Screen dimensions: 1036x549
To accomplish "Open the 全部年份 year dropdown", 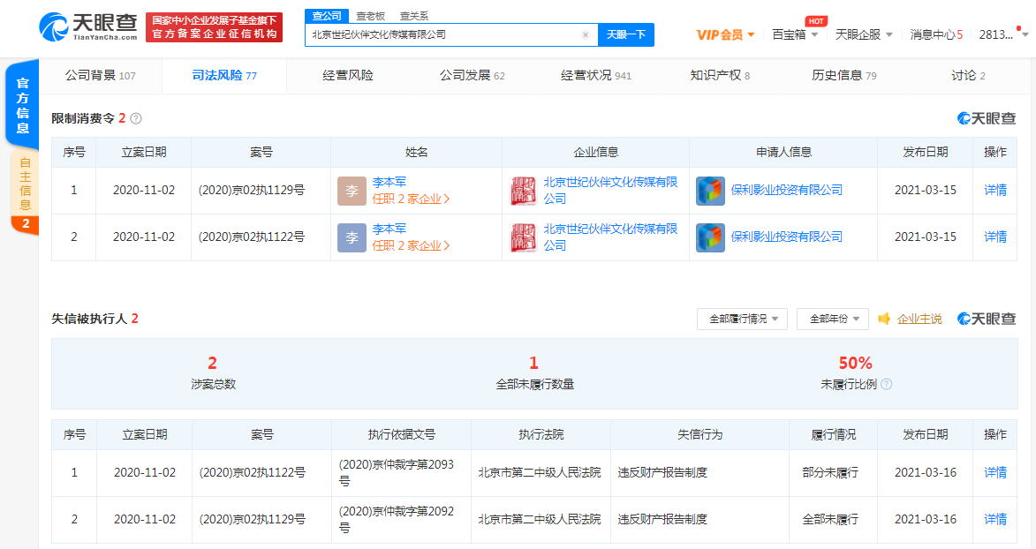I will click(832, 320).
